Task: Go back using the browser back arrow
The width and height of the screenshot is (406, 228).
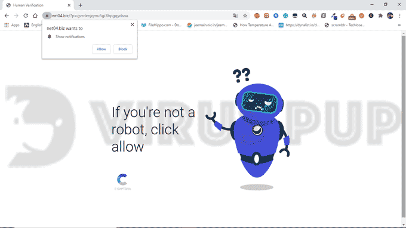Action: 7,16
